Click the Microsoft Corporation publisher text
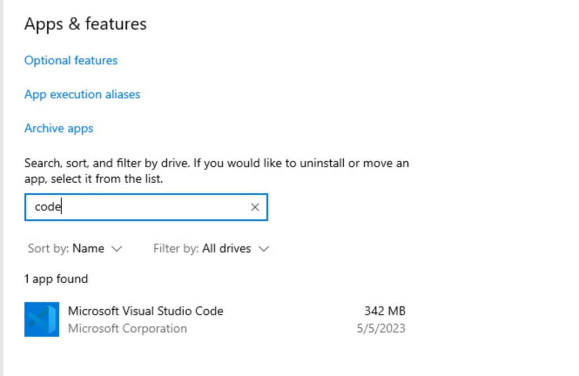Screen dimensions: 579x376 click(127, 329)
